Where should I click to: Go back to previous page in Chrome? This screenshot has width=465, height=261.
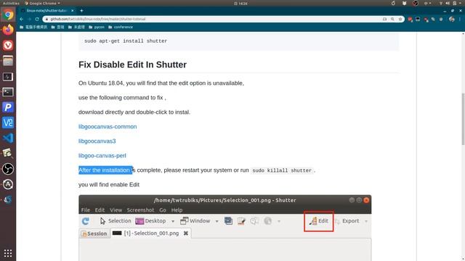[x=22, y=19]
